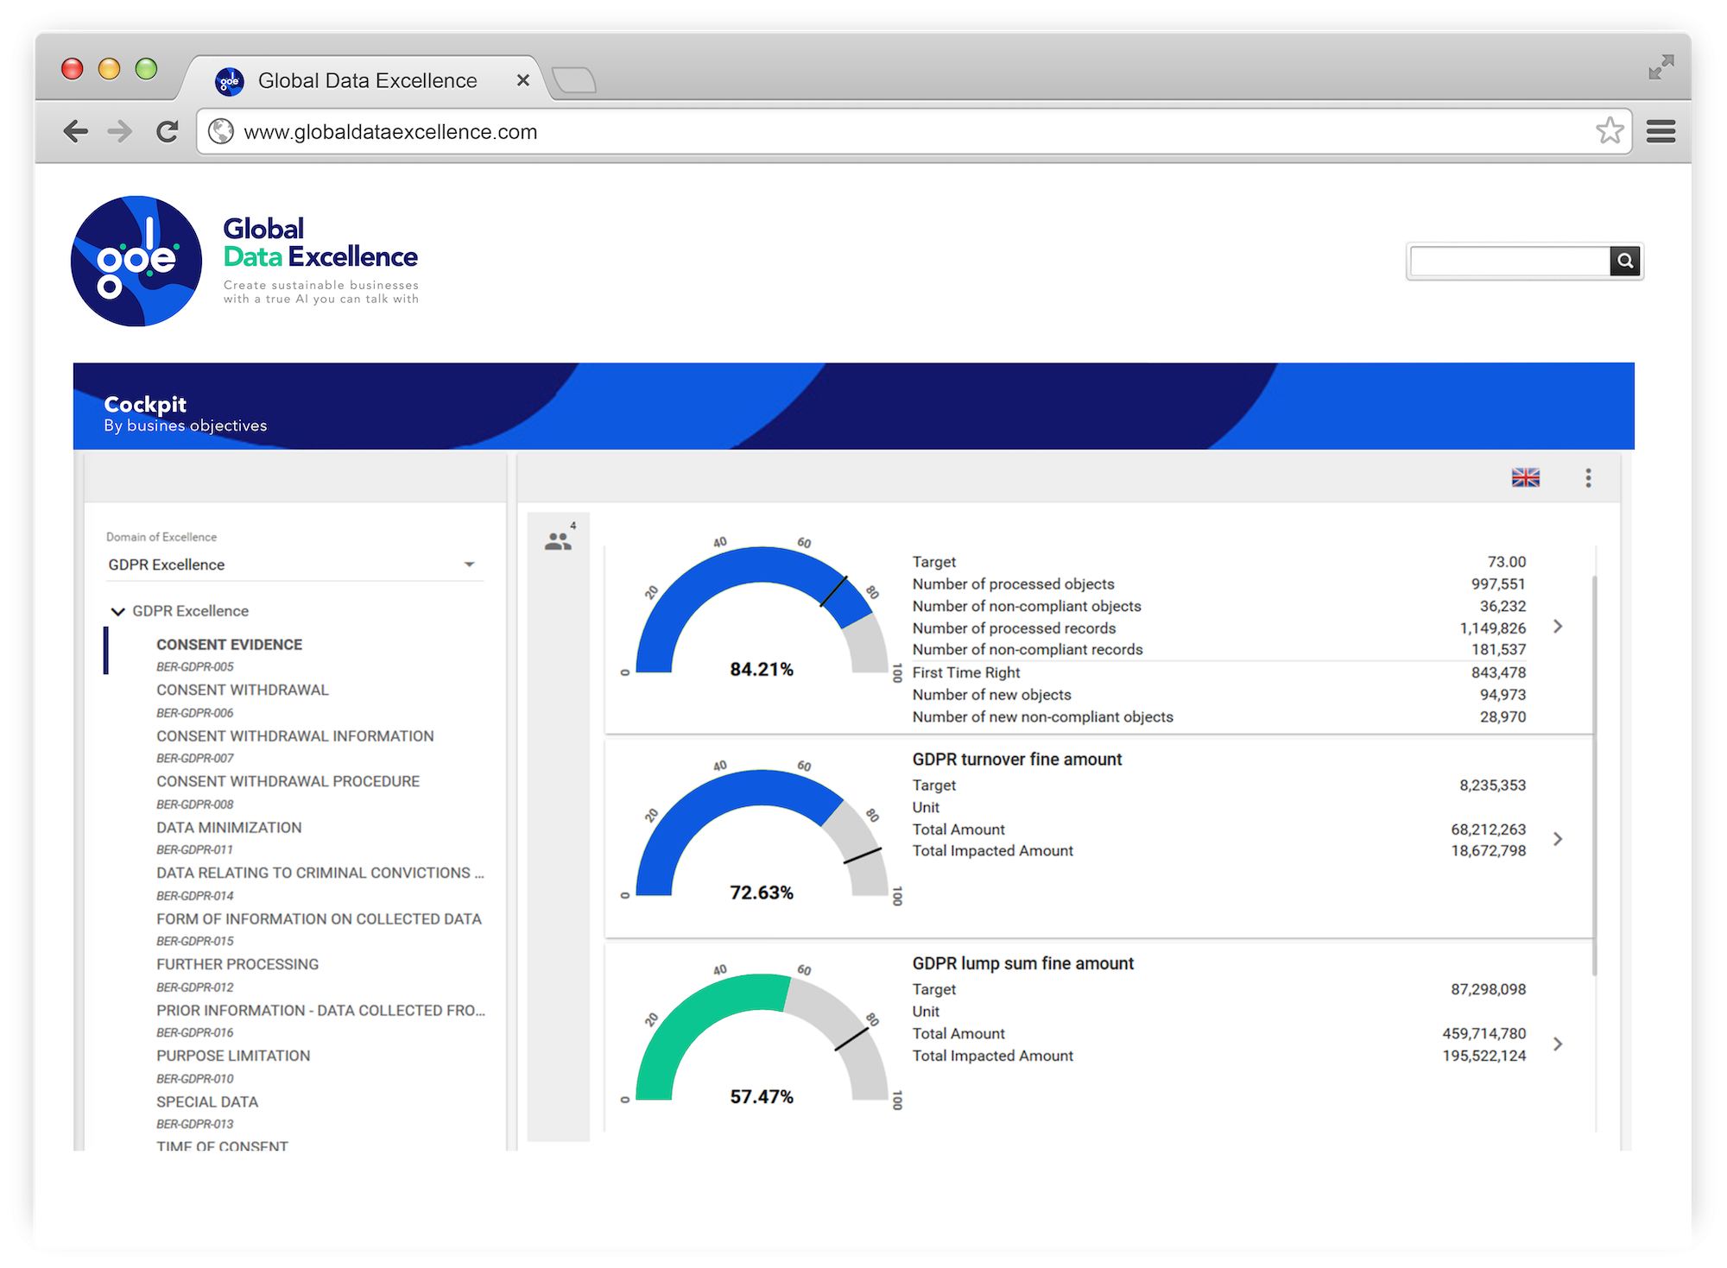The image size is (1727, 1268).
Task: Expand the GDPR turnover fine amount chevron
Action: [1558, 839]
